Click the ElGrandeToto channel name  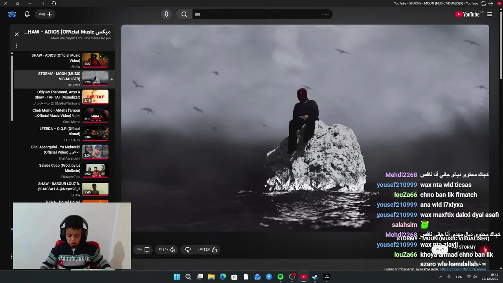point(71,177)
